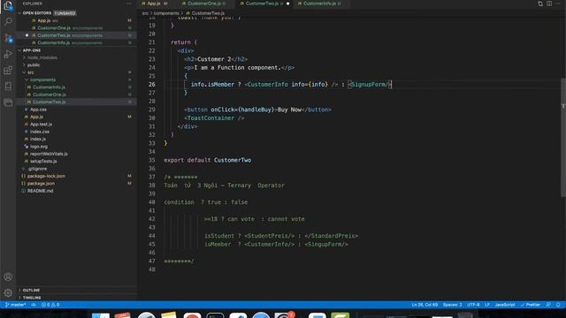The image size is (566, 318).
Task: Click the 1 UNSAVED badge in Open Editors
Action: (x=65, y=13)
